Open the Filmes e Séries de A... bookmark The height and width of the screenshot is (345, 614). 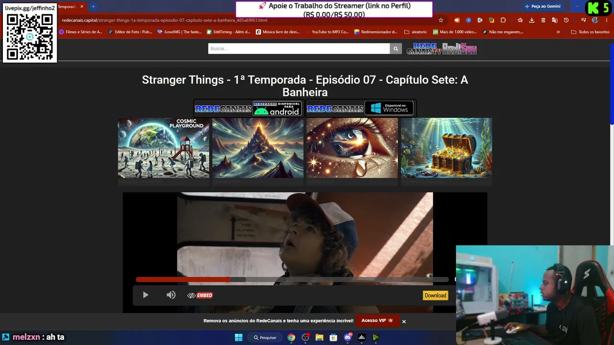[x=81, y=32]
